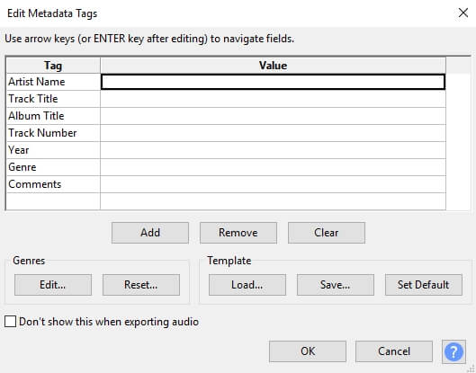Select the empty value cell in last row
The image size is (476, 373).
coord(273,201)
